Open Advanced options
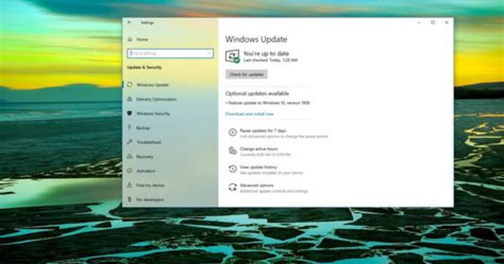The height and width of the screenshot is (264, 504). tap(257, 185)
